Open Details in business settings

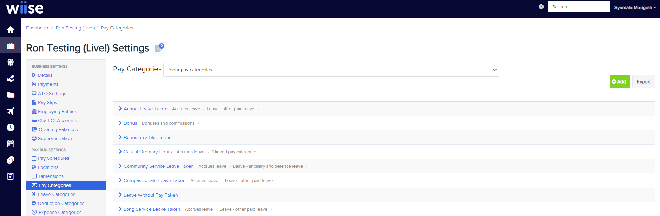(45, 75)
